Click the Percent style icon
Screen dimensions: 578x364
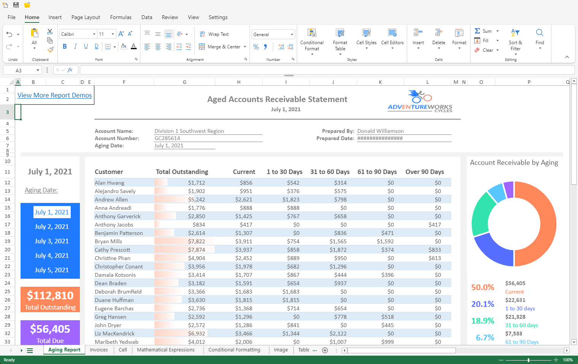pos(256,47)
